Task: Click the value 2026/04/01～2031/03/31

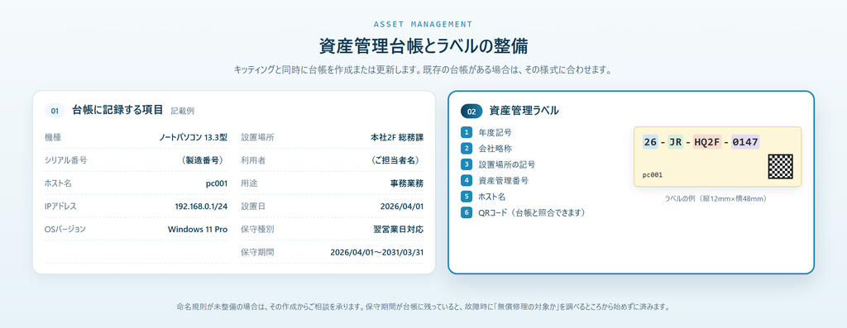Action: pyautogui.click(x=377, y=252)
